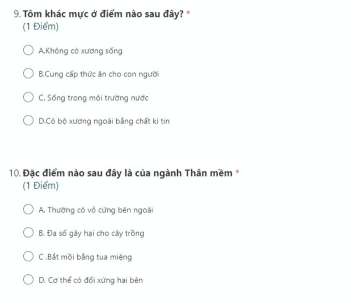363x303 pixels.
Task: Choose radio option 'B.Cung cấp thức ăn cho con người'
Action: click(28, 74)
